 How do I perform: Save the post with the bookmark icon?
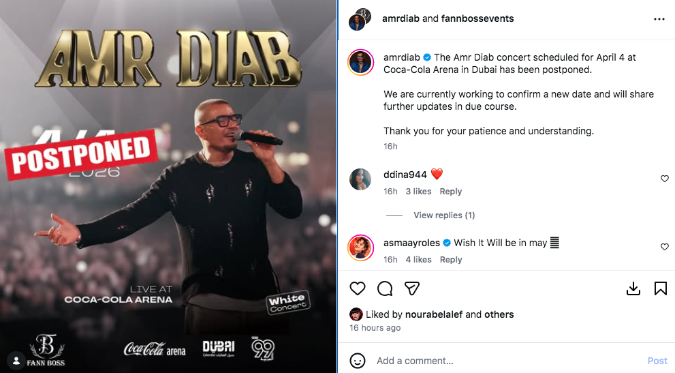tap(661, 288)
